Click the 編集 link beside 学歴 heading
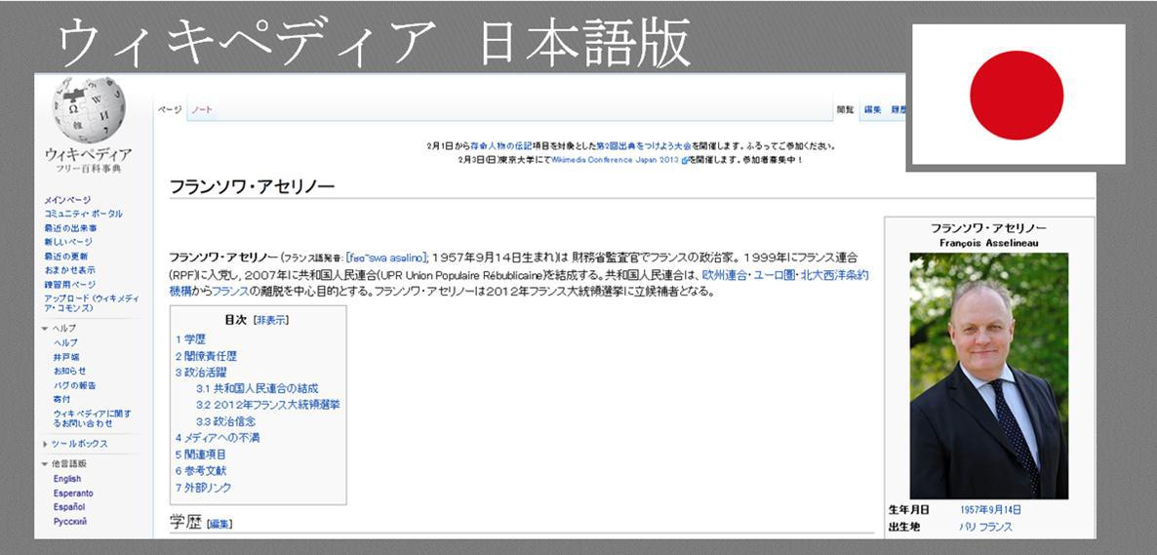The width and height of the screenshot is (1157, 555). [219, 525]
